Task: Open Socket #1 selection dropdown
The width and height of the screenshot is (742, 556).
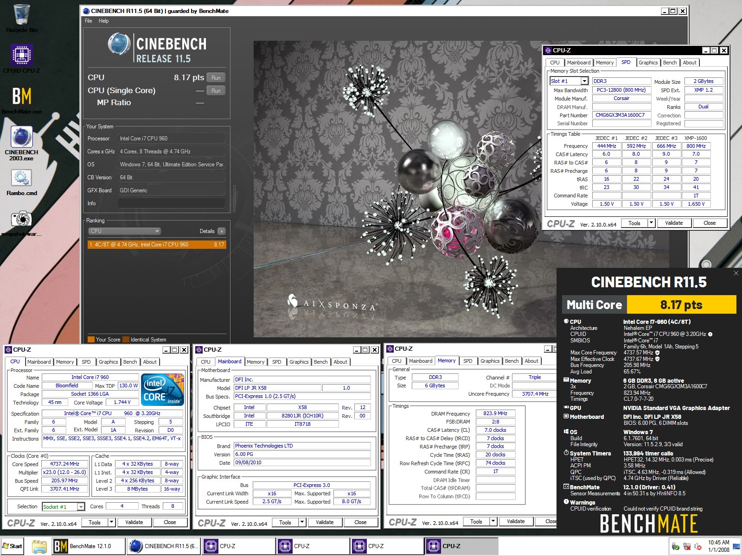Action: point(81,507)
